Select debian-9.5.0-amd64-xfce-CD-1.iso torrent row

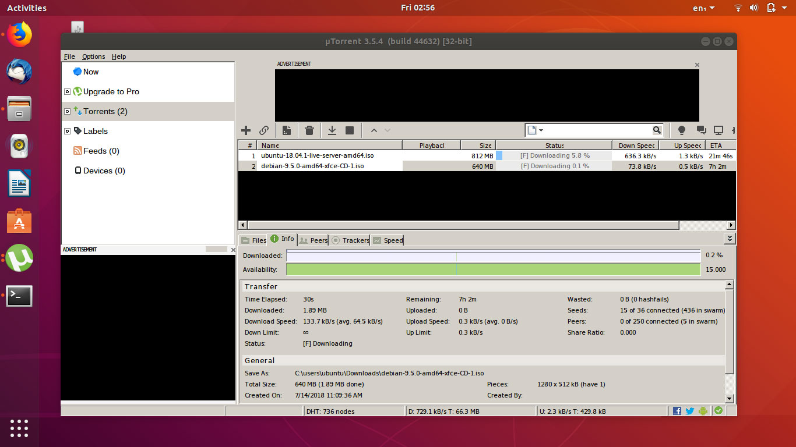(x=487, y=166)
